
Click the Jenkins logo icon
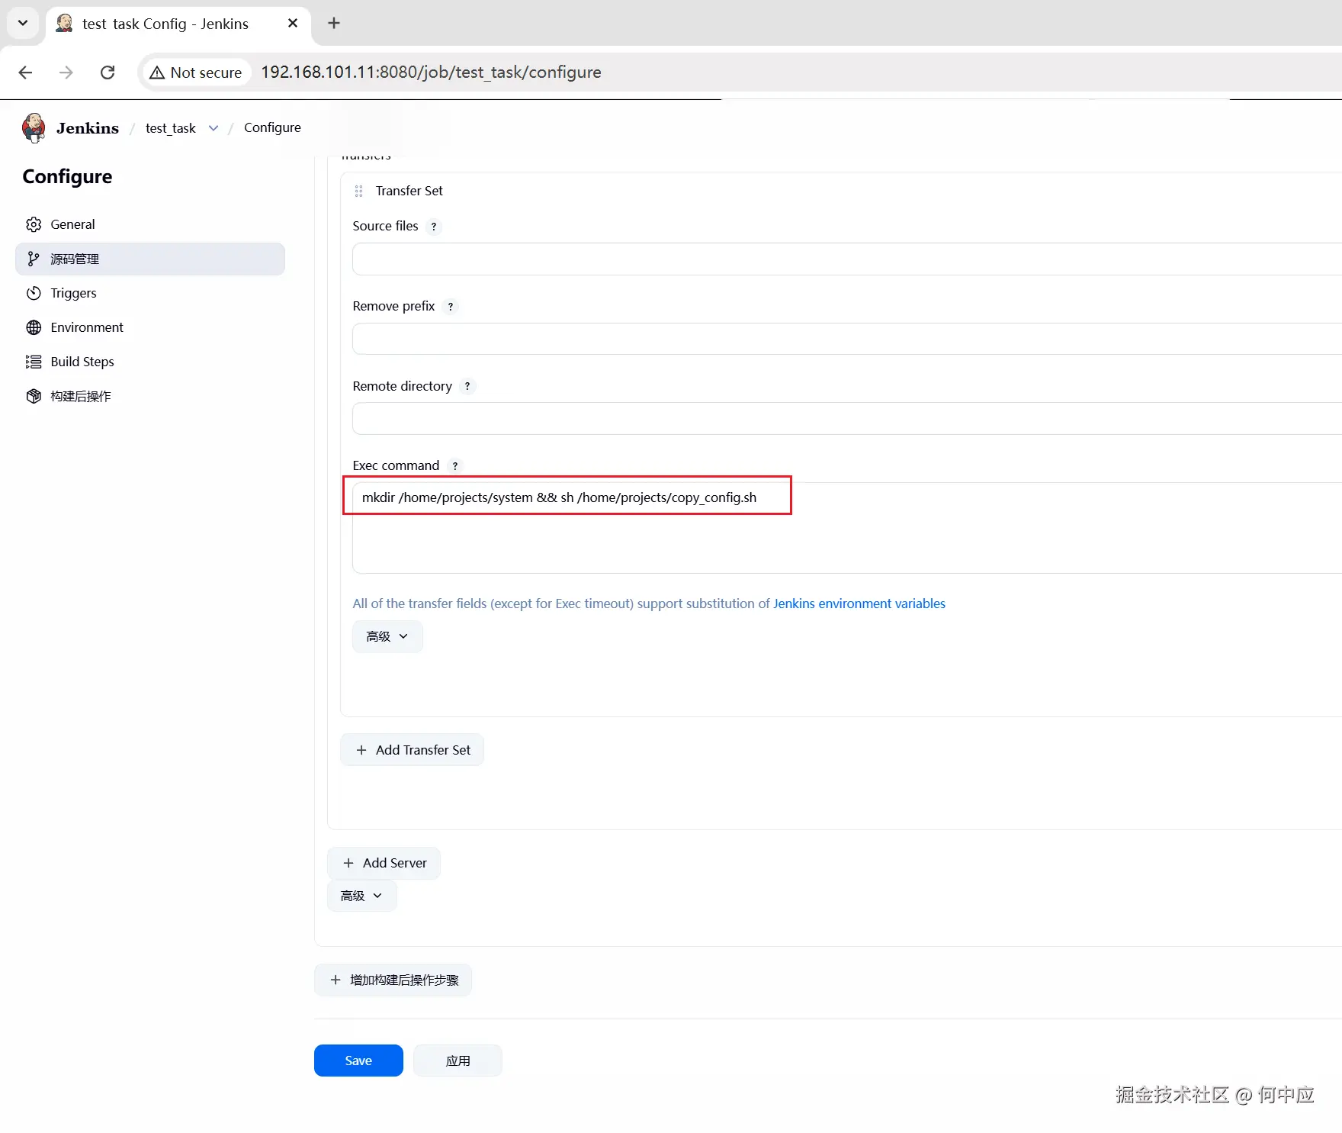tap(34, 128)
